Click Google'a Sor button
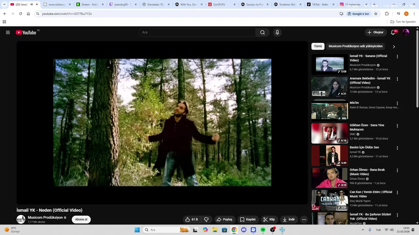Viewport: 419px width, 235px height. click(358, 14)
